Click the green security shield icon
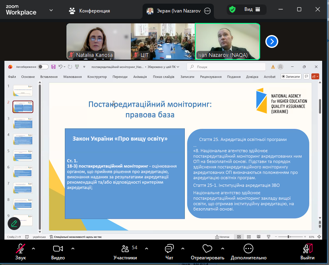 click(x=232, y=10)
